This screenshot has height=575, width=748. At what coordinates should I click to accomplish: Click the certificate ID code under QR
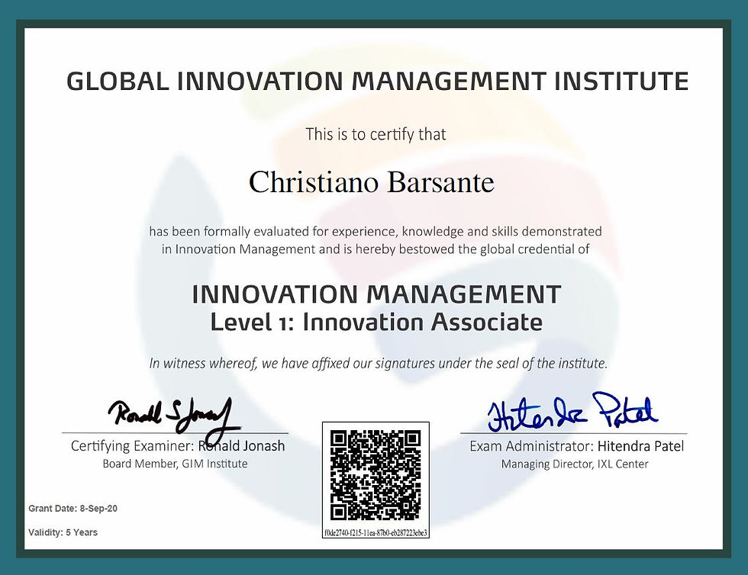pos(376,532)
